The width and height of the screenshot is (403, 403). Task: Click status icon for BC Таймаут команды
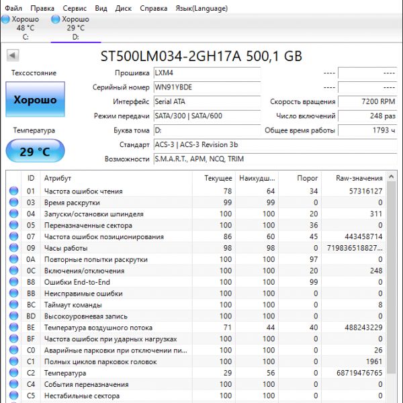click(14, 305)
